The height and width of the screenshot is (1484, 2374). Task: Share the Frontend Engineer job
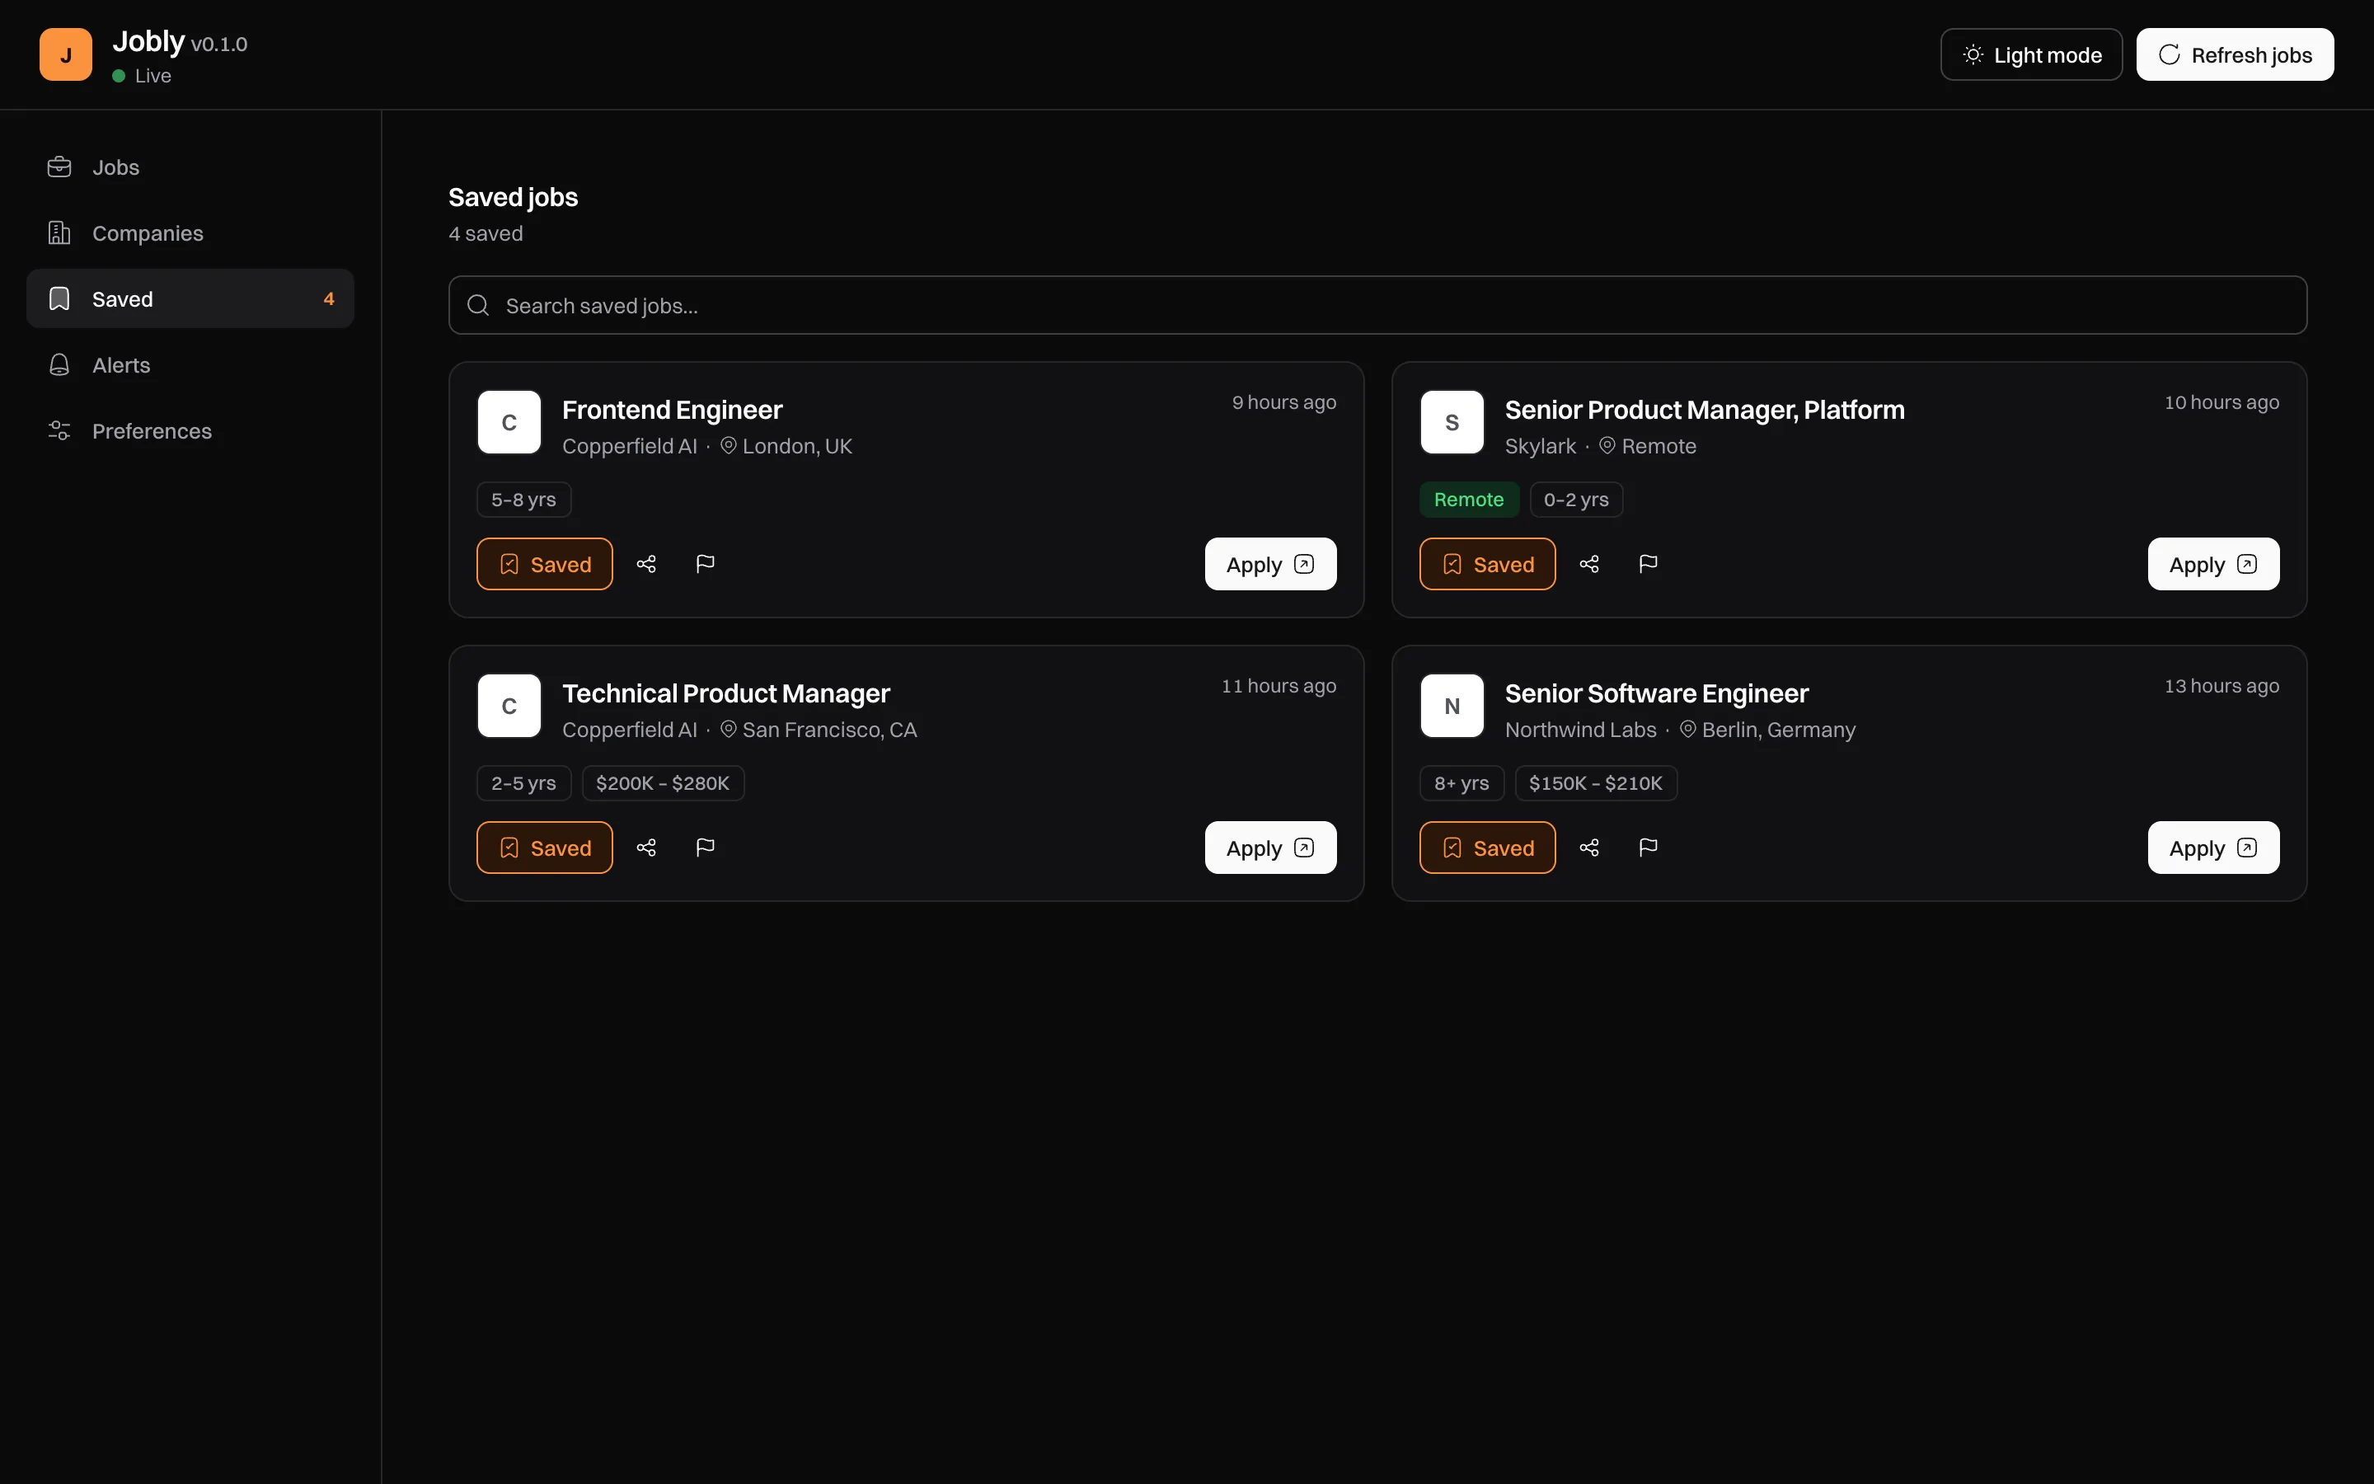[x=646, y=565]
